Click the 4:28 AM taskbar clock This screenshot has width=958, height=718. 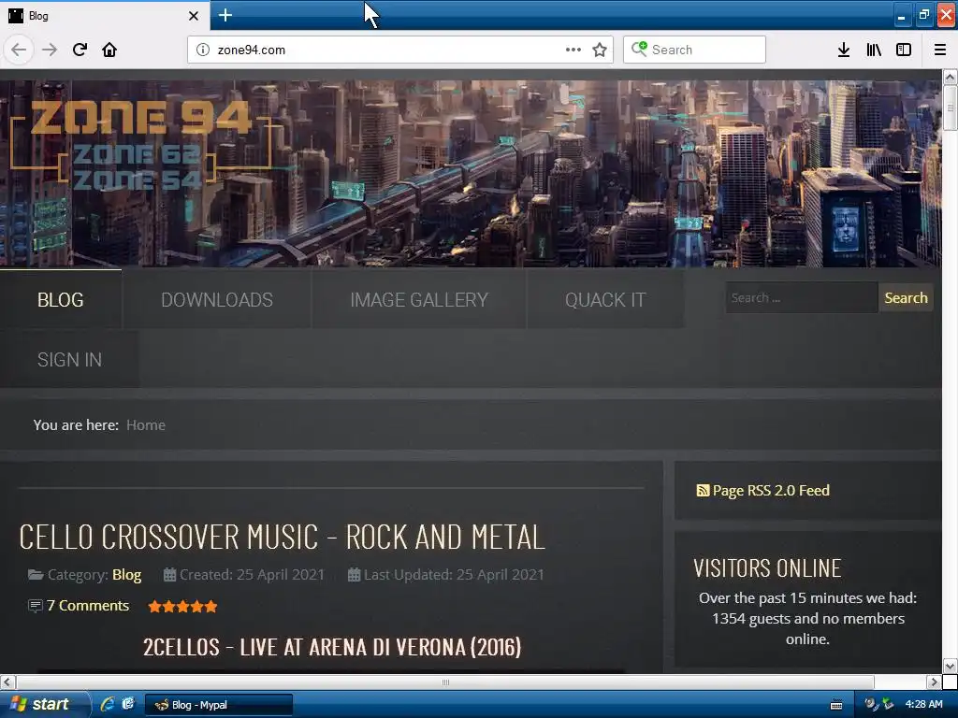pos(923,704)
